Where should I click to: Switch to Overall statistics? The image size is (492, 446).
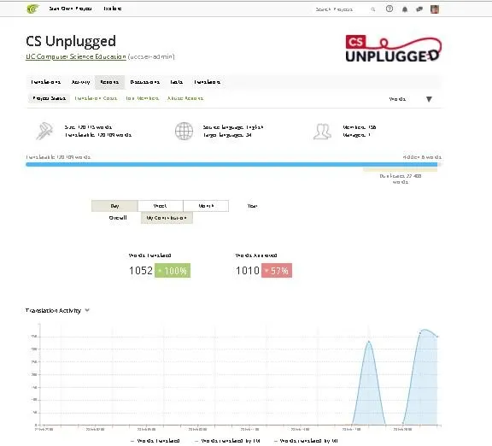coord(118,218)
